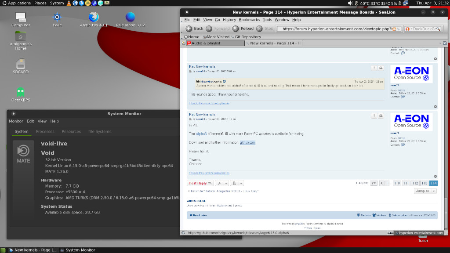Image resolution: width=450 pixels, height=253 pixels.
Task: Open the History menu in SeaLion
Action: 229,20
